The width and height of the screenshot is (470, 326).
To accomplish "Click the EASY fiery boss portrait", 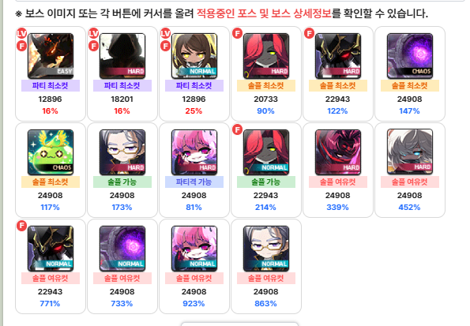I will [x=51, y=56].
